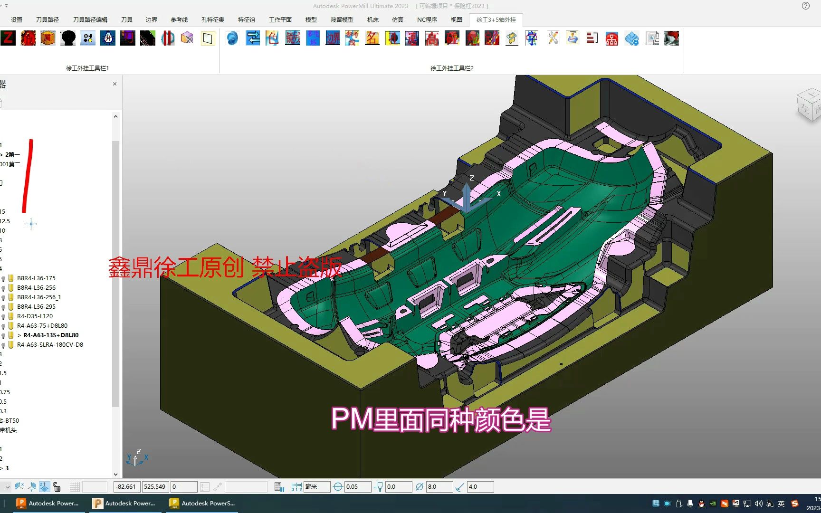Open the 边界 ribbon tab
This screenshot has height=513, width=821.
tap(152, 20)
